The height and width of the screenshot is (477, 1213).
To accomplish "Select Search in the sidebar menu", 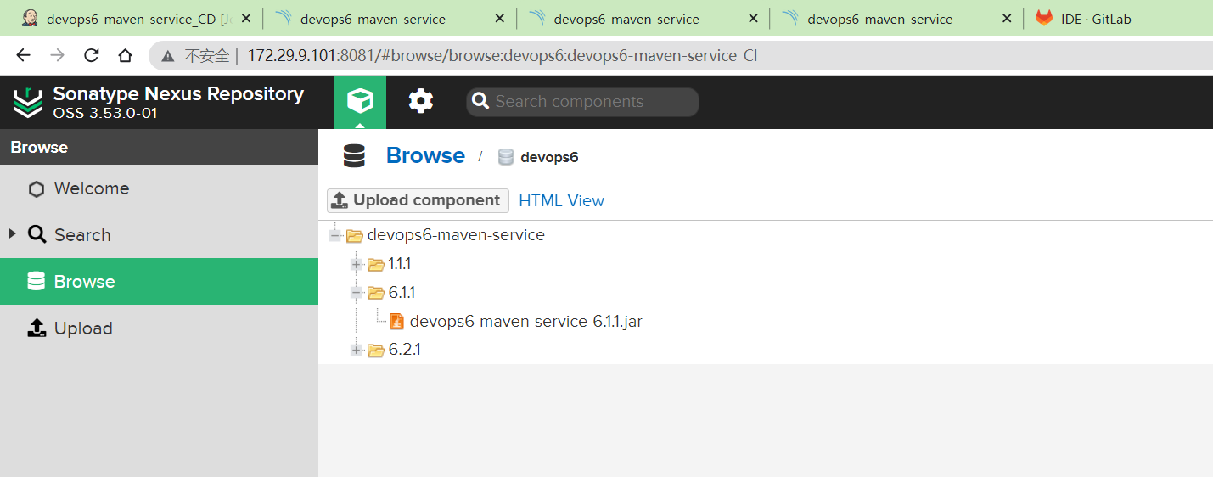I will [x=159, y=235].
